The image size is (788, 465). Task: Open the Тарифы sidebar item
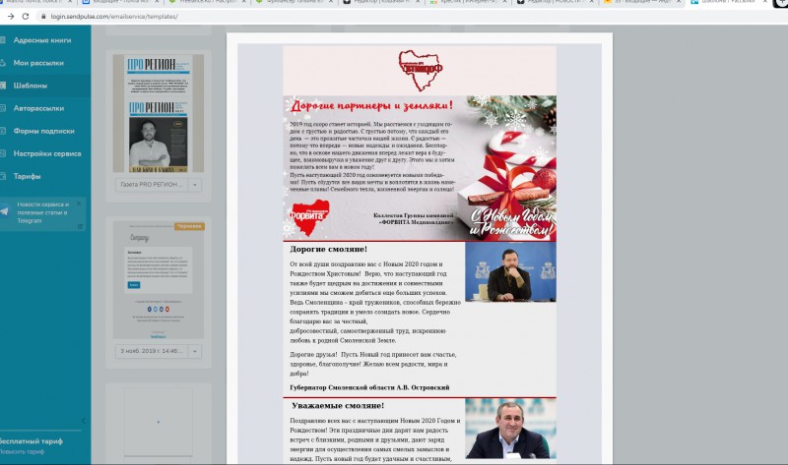click(28, 176)
